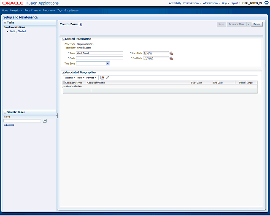Click the 'United States' boundary value
Image resolution: width=270 pixels, height=216 pixels.
pyautogui.click(x=84, y=48)
